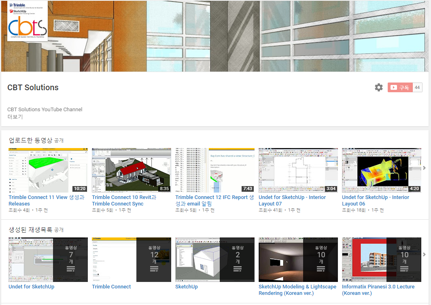Play Trimble Connect 10 Revit video thumbnail
Screen dimensions: 431x305
pos(132,170)
